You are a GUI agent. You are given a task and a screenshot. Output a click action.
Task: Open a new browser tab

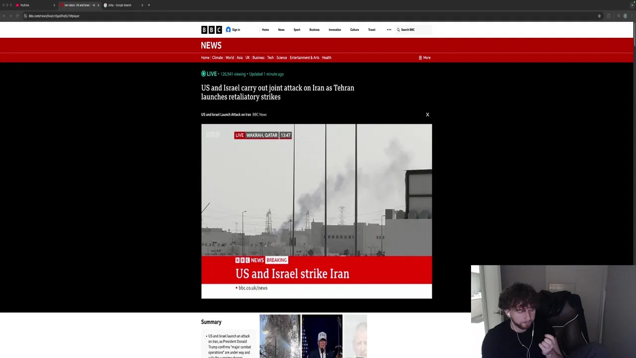149,5
